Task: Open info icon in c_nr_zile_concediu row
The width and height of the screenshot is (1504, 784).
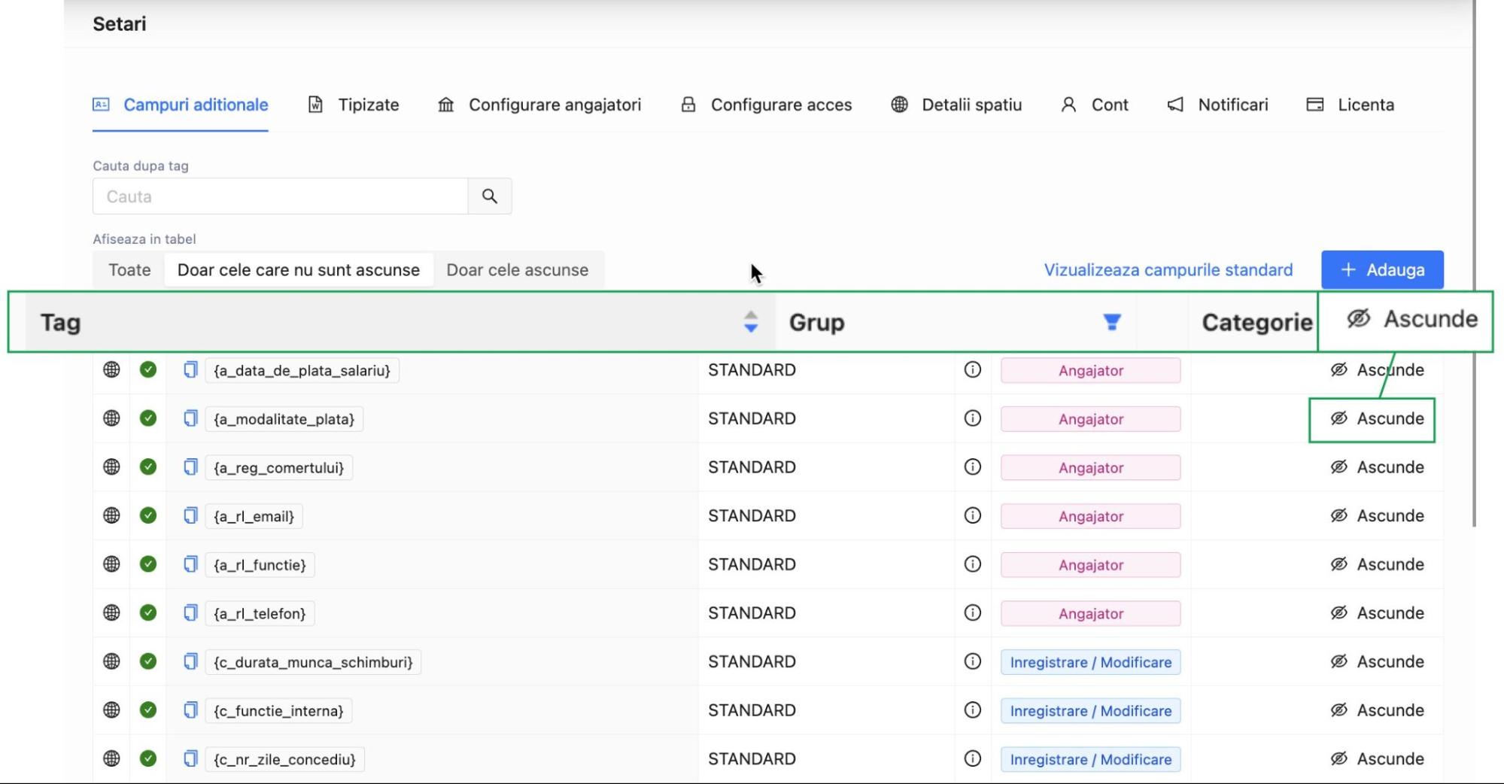Action: [x=973, y=758]
